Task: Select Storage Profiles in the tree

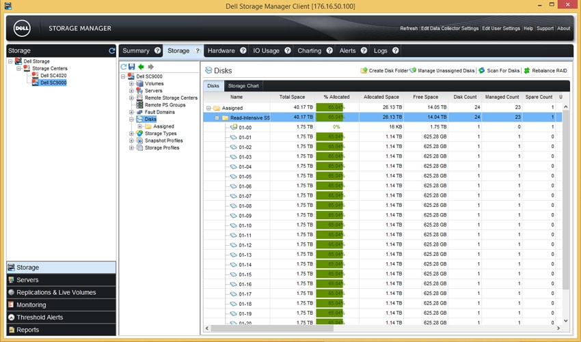Action: coord(162,147)
